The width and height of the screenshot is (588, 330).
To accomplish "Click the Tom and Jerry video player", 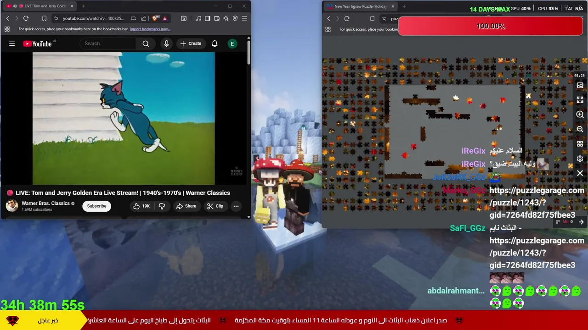I will pos(124,118).
